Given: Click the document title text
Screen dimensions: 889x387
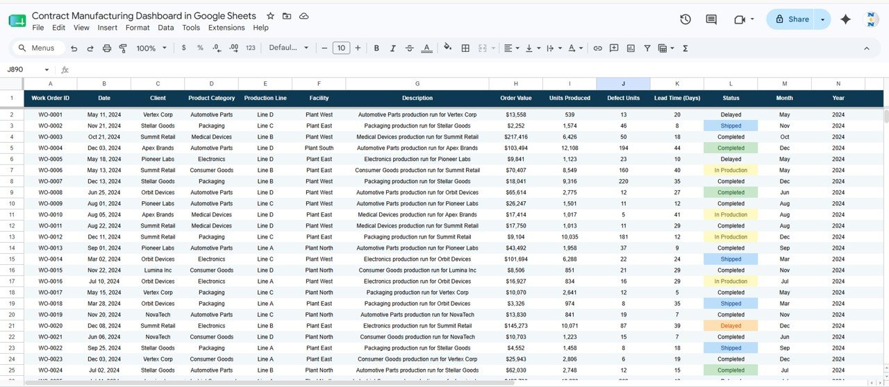Looking at the screenshot, I should tap(144, 15).
